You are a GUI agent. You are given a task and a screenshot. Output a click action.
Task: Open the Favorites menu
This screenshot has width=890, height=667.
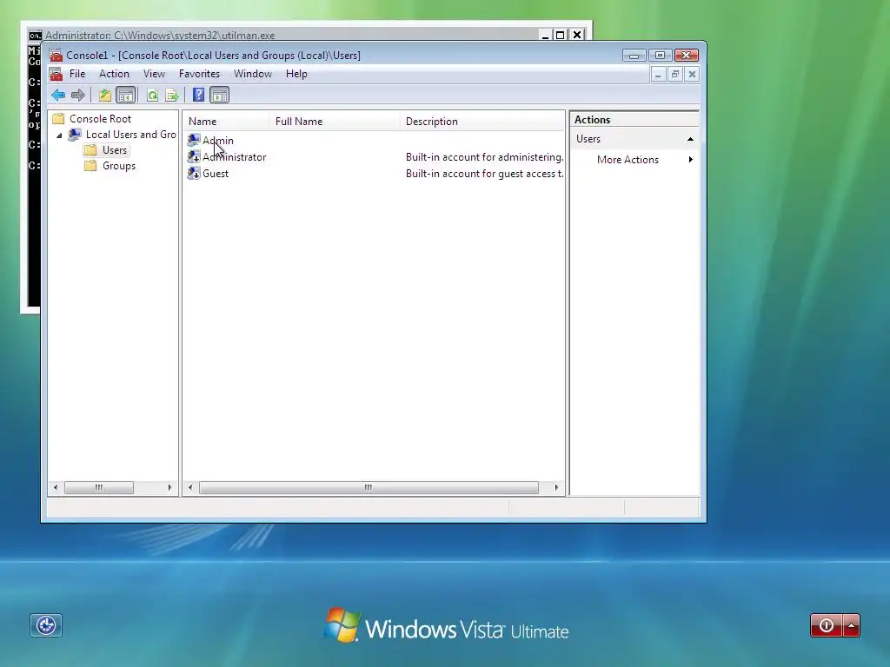coord(199,74)
